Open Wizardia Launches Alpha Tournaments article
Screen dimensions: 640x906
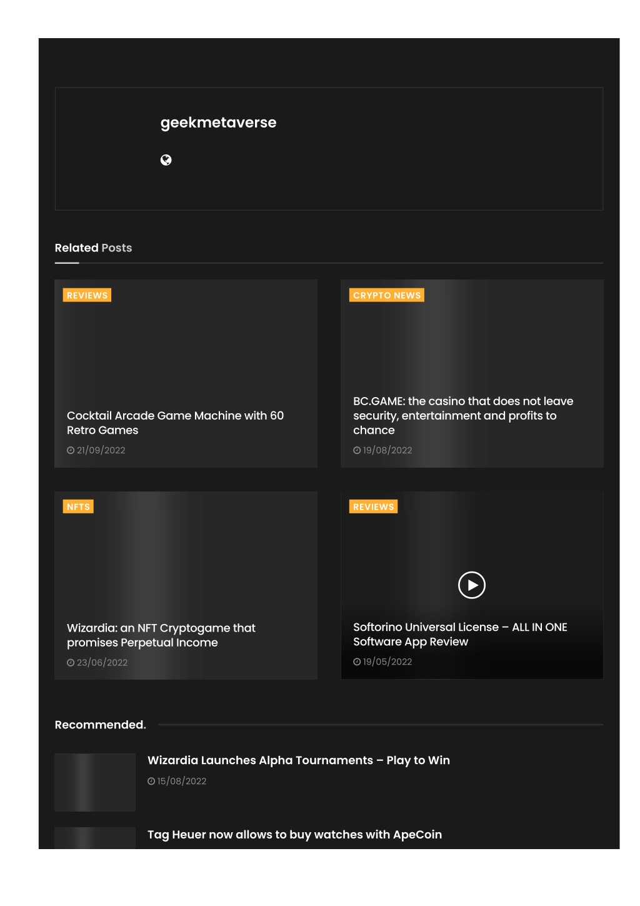click(299, 760)
